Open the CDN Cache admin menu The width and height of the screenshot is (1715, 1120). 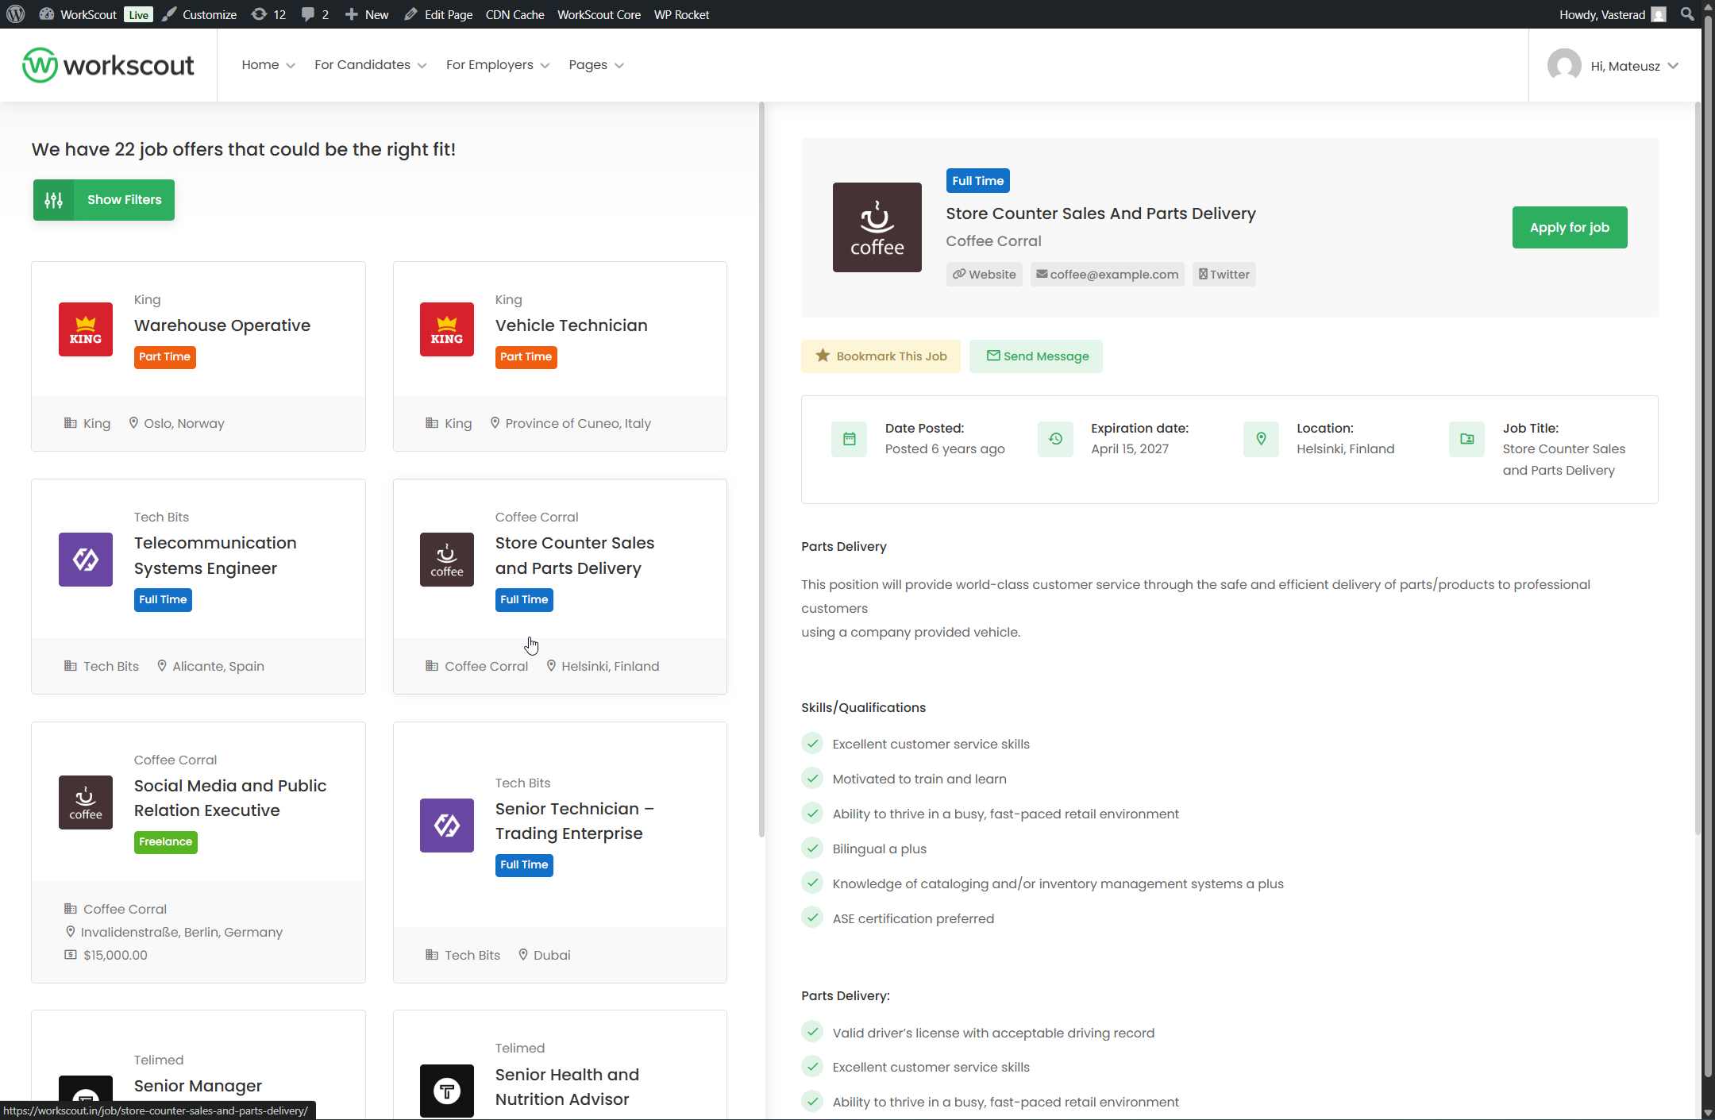click(514, 14)
